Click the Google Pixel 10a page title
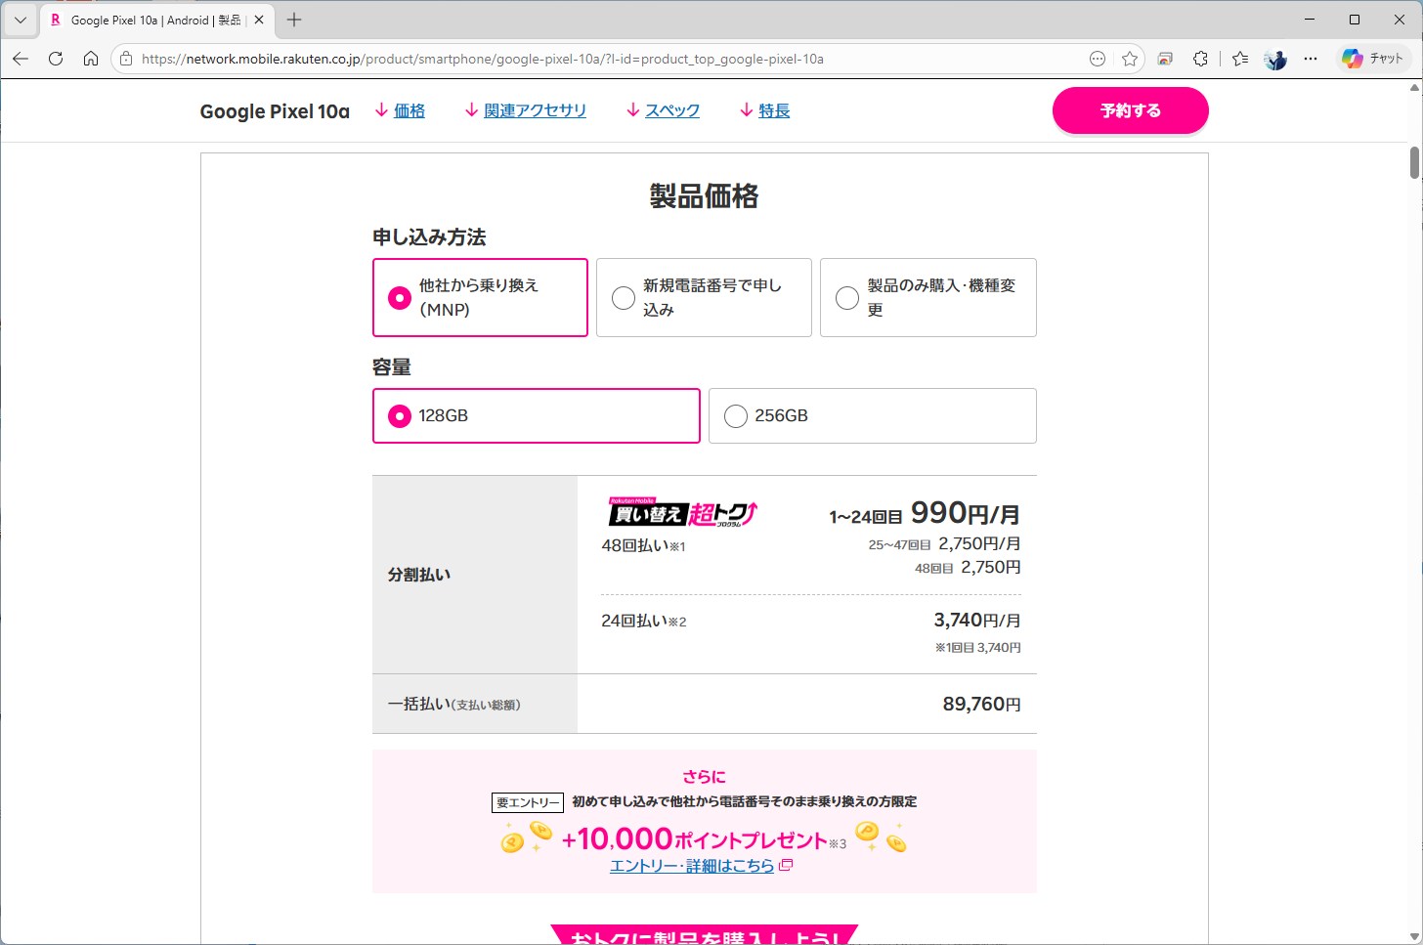The image size is (1423, 945). 275,111
